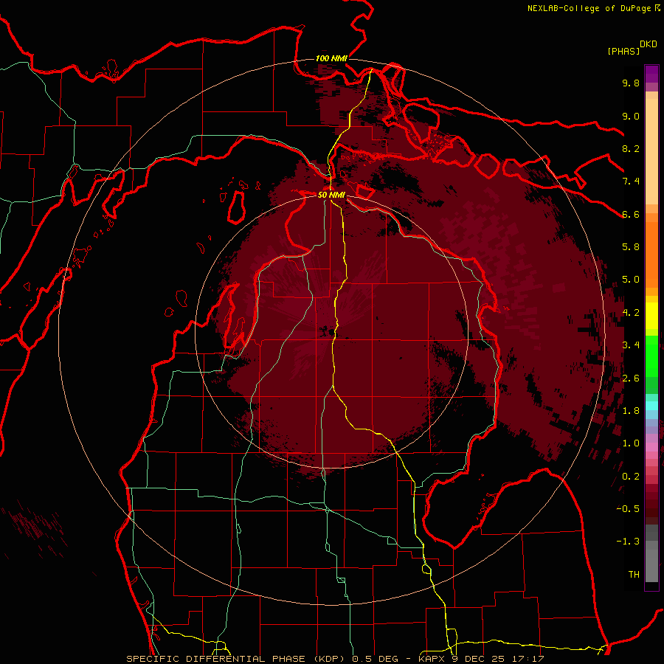664x664 pixels.
Task: Click the DKD product label
Action: [649, 44]
